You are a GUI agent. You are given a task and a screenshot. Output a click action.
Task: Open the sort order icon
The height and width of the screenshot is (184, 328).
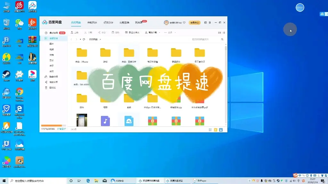point(219,33)
